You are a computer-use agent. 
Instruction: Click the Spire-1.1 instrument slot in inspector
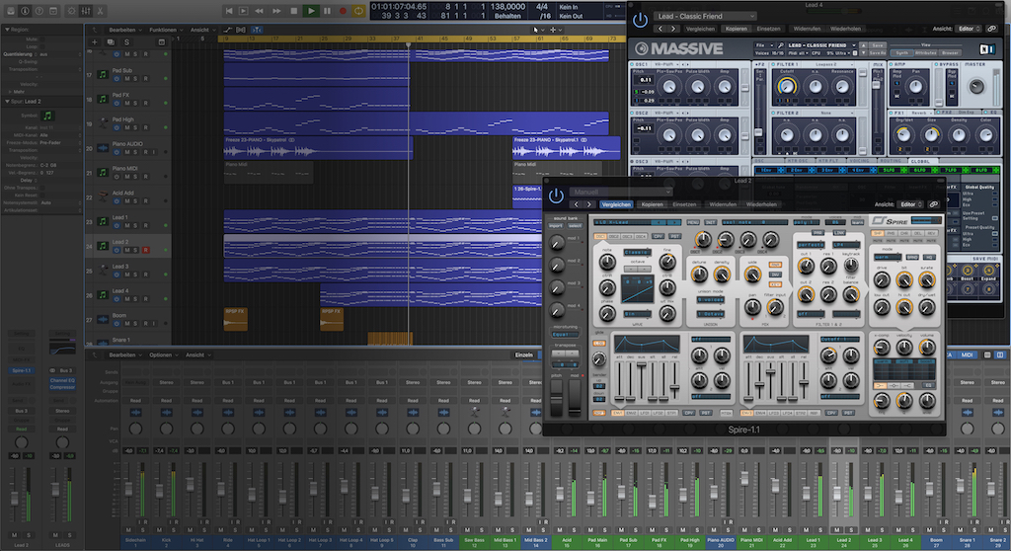coord(22,370)
